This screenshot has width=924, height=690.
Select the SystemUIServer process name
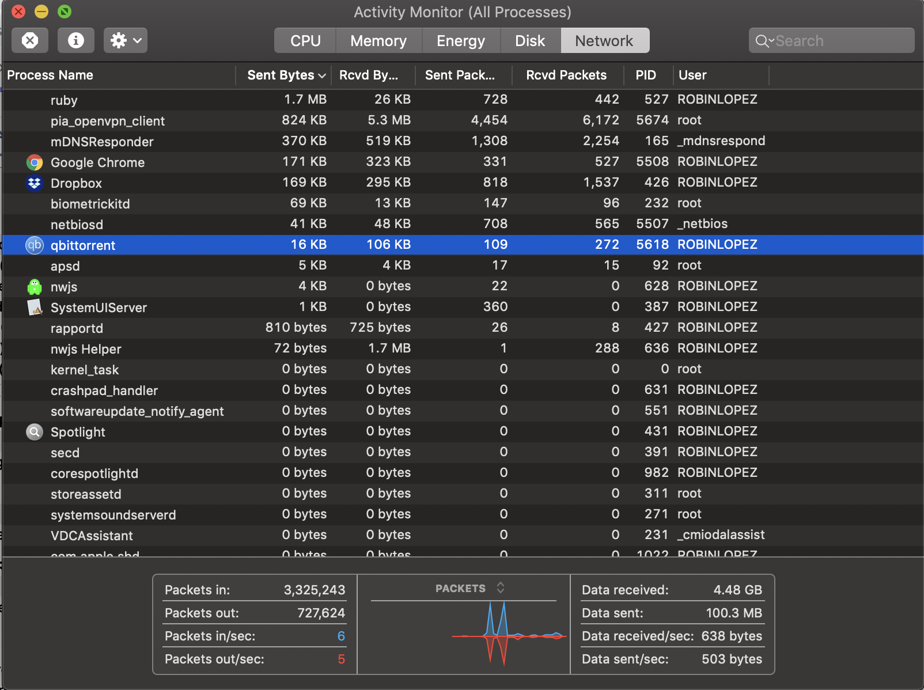[x=99, y=308]
